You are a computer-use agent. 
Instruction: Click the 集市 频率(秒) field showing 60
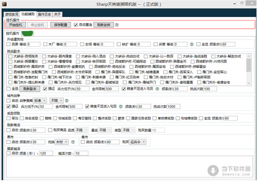(113, 142)
